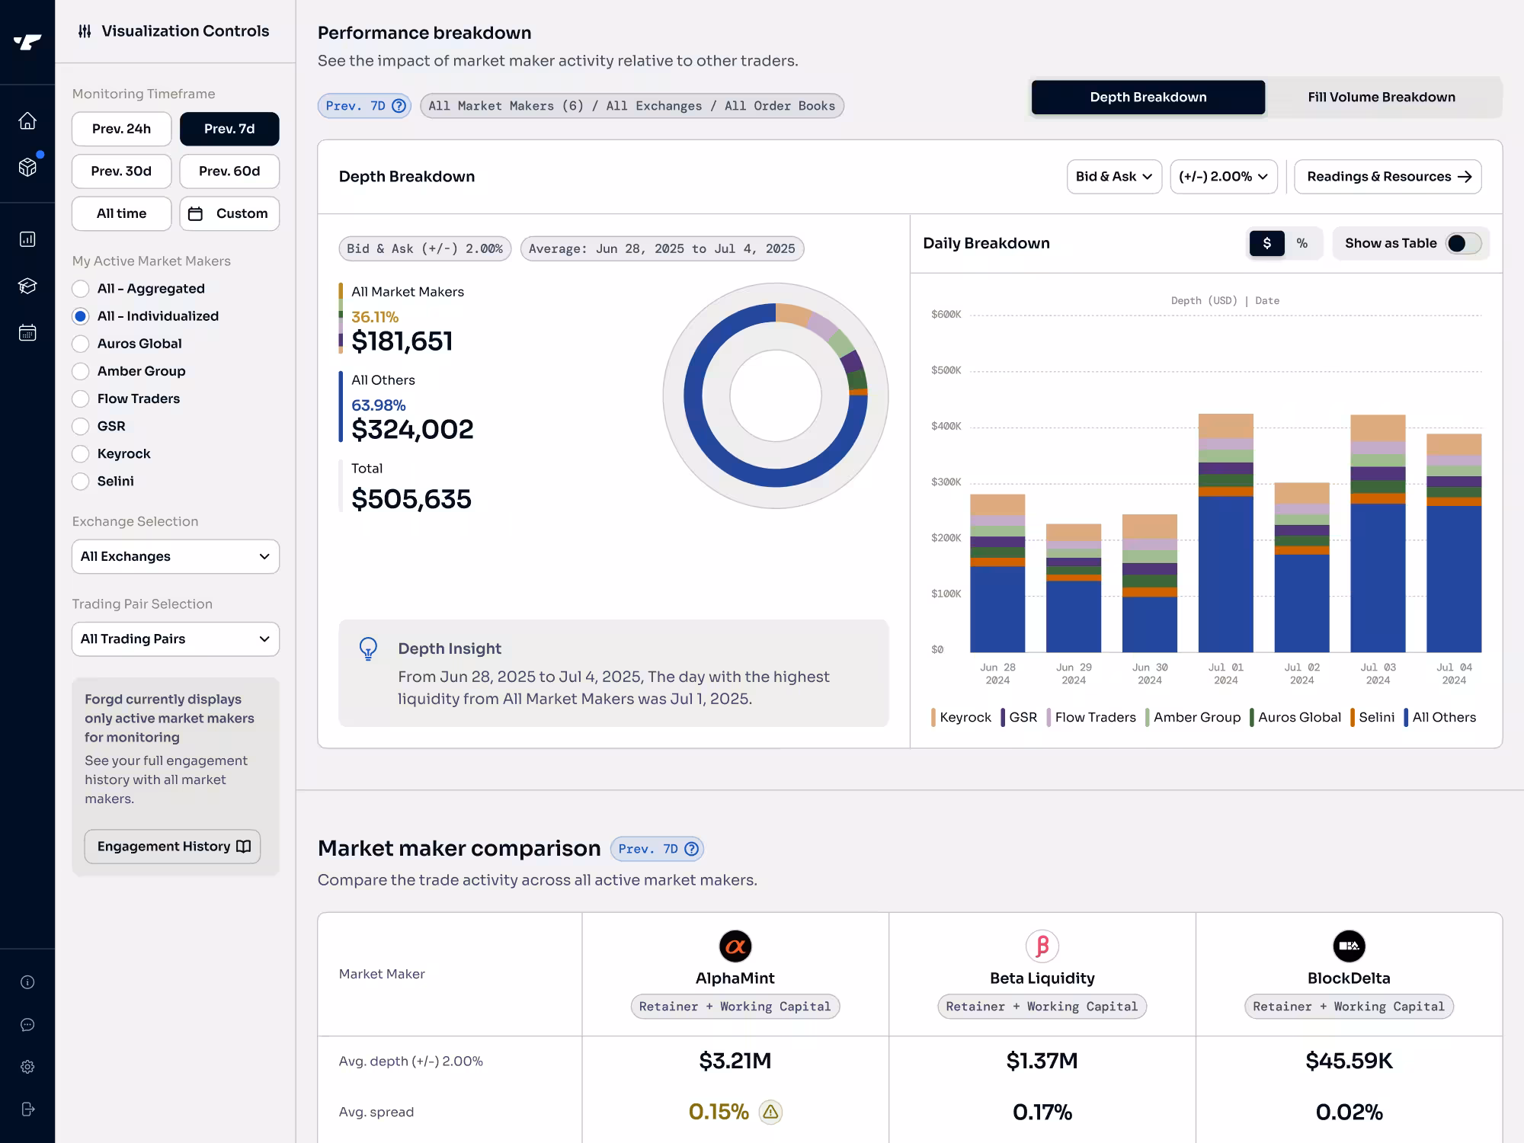Select the All - Aggregated radio button
This screenshot has width=1524, height=1143.
pos(81,289)
